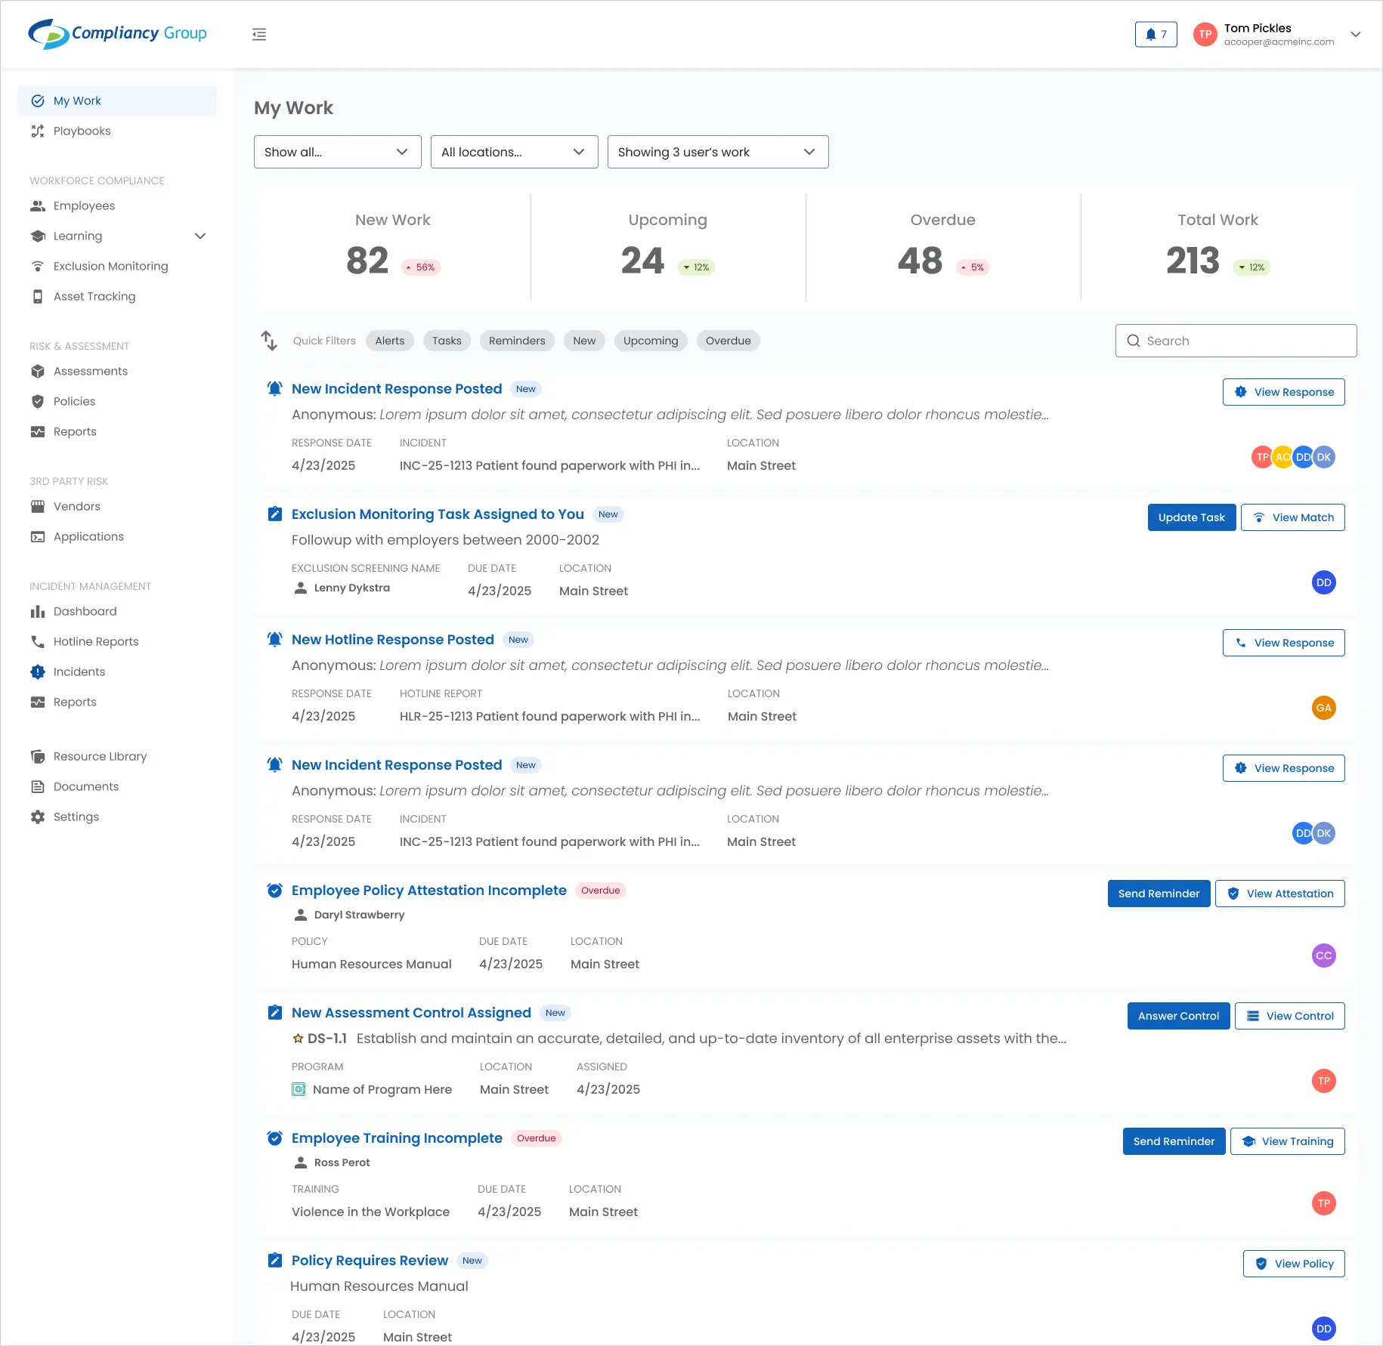Screen dimensions: 1383x1346
Task: Open Exclusion Monitoring Task Assigned to You title
Action: pyautogui.click(x=438, y=514)
